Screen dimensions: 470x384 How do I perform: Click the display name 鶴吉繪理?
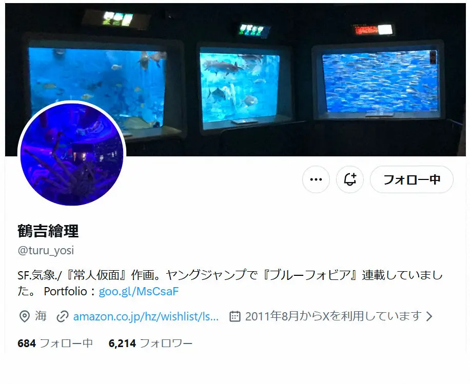coord(48,231)
